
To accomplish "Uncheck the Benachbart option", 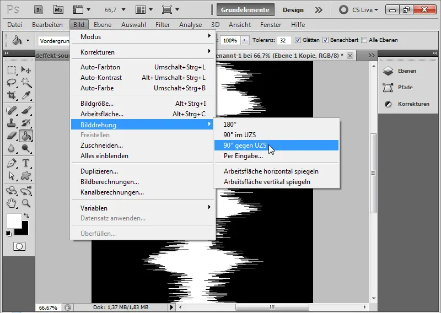I will [x=325, y=40].
